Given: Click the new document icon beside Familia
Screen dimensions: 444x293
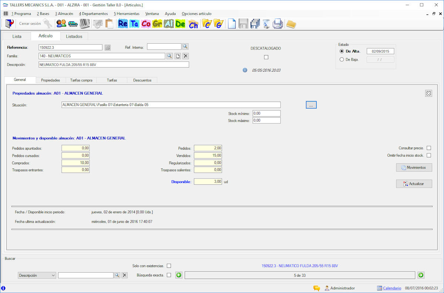Looking at the screenshot, I should tap(178, 56).
